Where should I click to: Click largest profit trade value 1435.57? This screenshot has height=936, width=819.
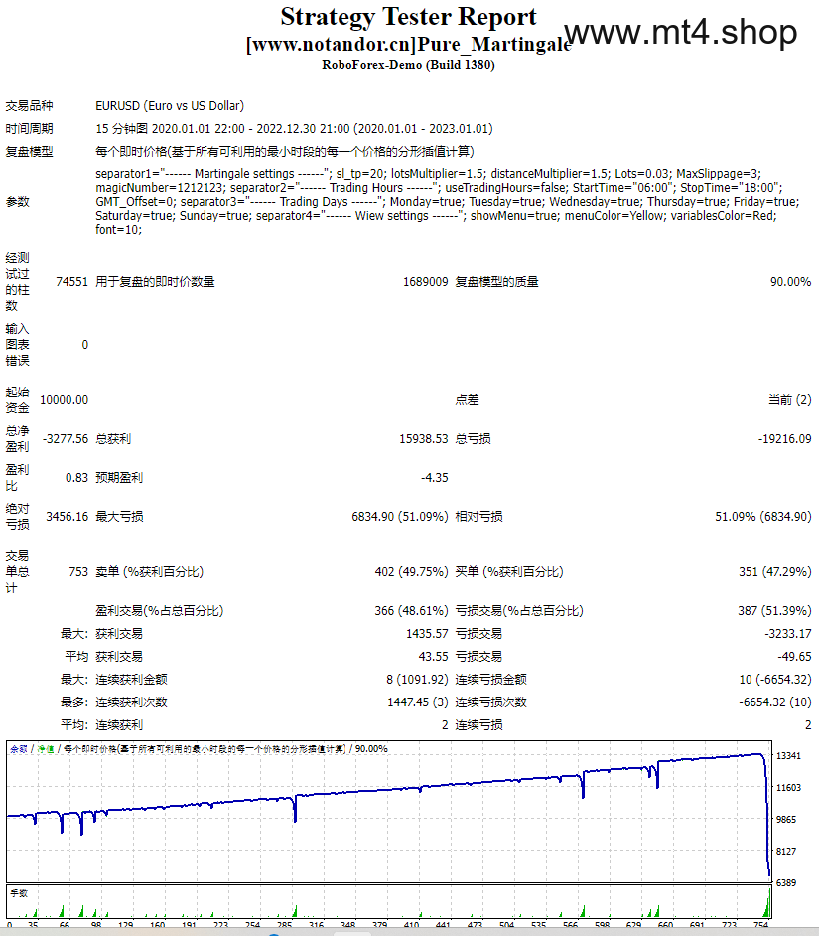click(x=427, y=633)
